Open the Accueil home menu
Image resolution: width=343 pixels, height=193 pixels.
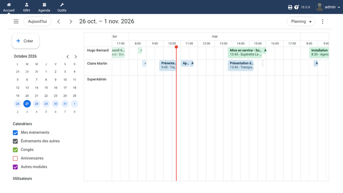coord(9,7)
